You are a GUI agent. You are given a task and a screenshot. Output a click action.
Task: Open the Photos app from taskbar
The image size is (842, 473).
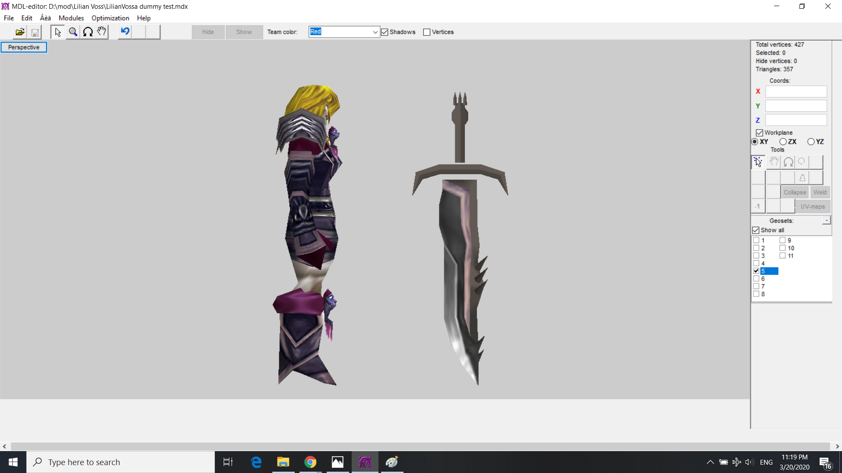point(338,462)
